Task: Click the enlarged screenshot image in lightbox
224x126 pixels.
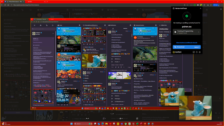Action: click(x=112, y=64)
